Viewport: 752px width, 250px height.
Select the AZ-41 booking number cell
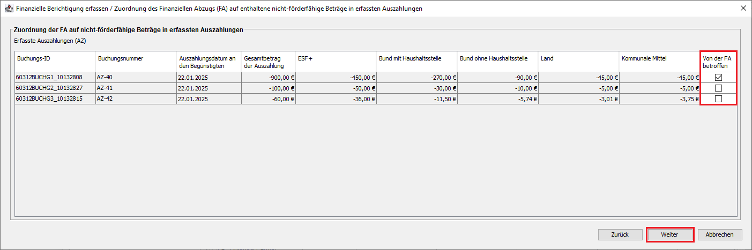[x=136, y=88]
